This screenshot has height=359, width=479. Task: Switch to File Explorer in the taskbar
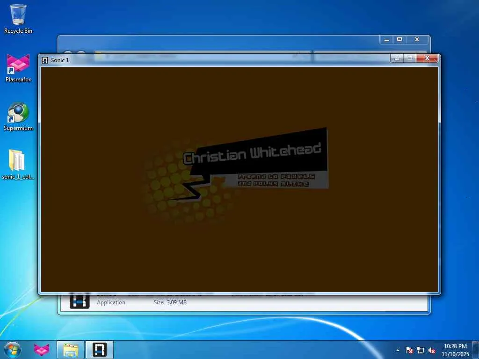point(71,350)
